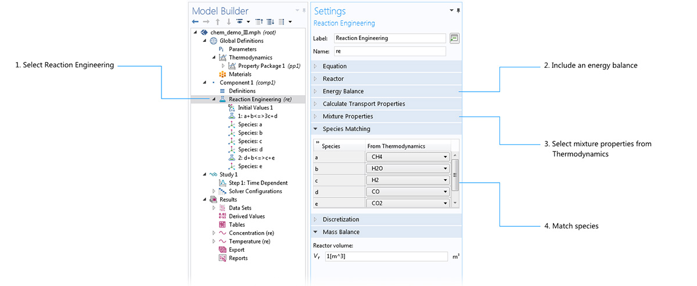Select the Reaction Engineering (re) tree node
697x286 pixels.
[x=260, y=99]
